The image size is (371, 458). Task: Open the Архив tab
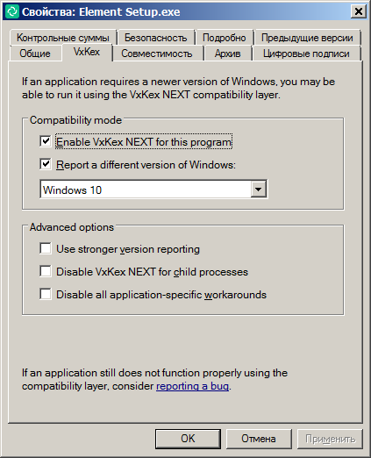tap(228, 54)
